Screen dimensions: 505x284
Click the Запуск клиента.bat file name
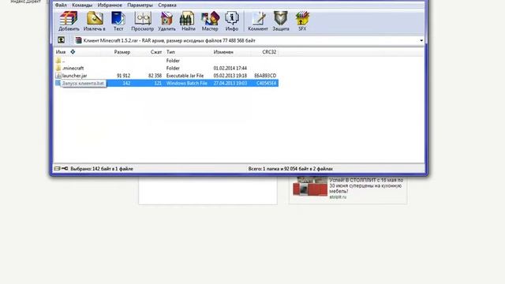coord(83,83)
